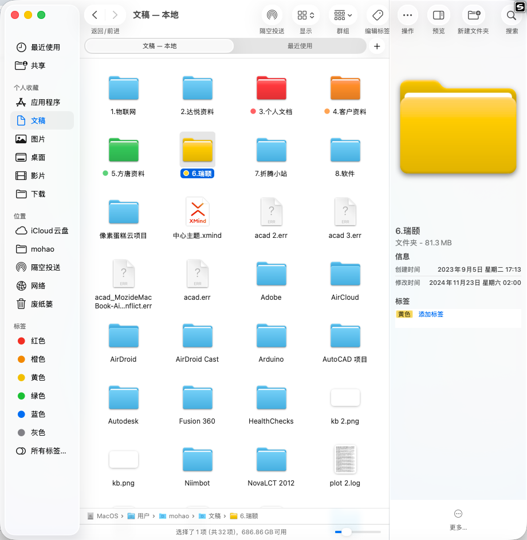Screen dimensions: 527x540
Task: Adjust the icon size slider
Action: pos(345,532)
